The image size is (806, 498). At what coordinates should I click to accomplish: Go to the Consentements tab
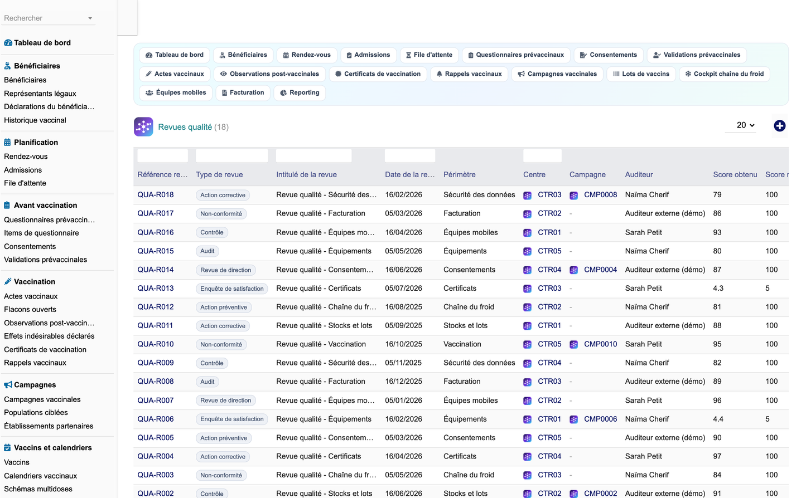609,55
